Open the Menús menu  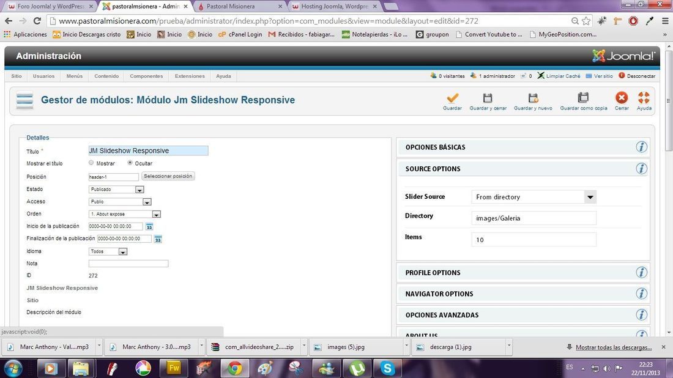tap(74, 76)
